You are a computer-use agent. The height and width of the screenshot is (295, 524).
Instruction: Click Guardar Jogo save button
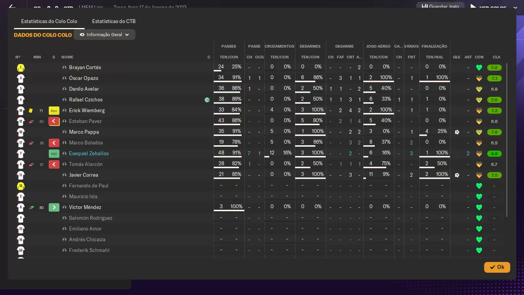(x=440, y=7)
